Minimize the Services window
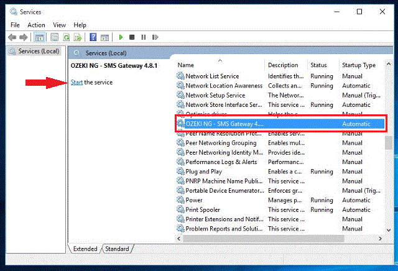This screenshot has width=398, height=271. pyautogui.click(x=336, y=12)
